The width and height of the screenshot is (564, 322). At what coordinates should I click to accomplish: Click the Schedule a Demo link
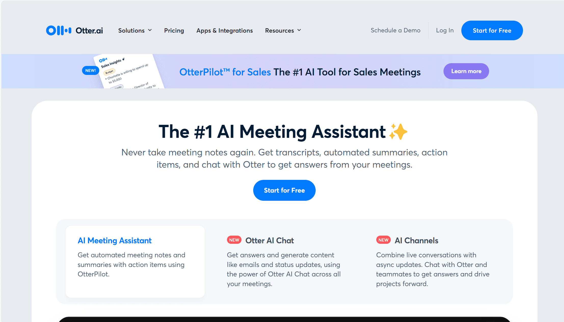coord(396,31)
